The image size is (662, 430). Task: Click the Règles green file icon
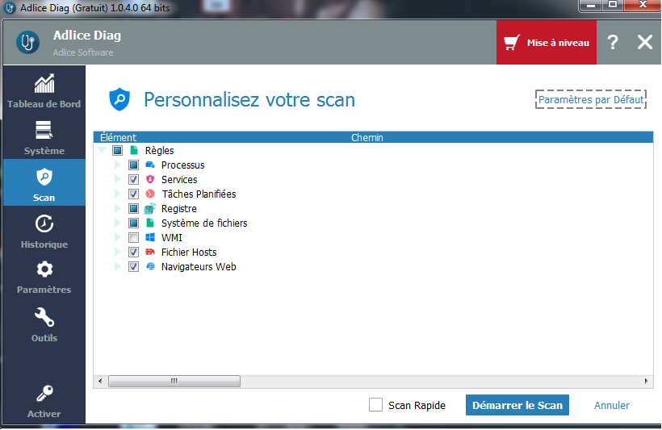(x=134, y=150)
